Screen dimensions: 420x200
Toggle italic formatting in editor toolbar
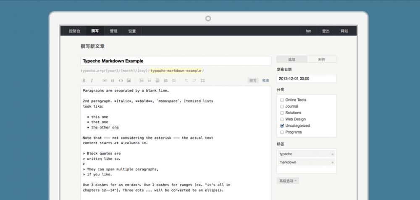click(92, 80)
